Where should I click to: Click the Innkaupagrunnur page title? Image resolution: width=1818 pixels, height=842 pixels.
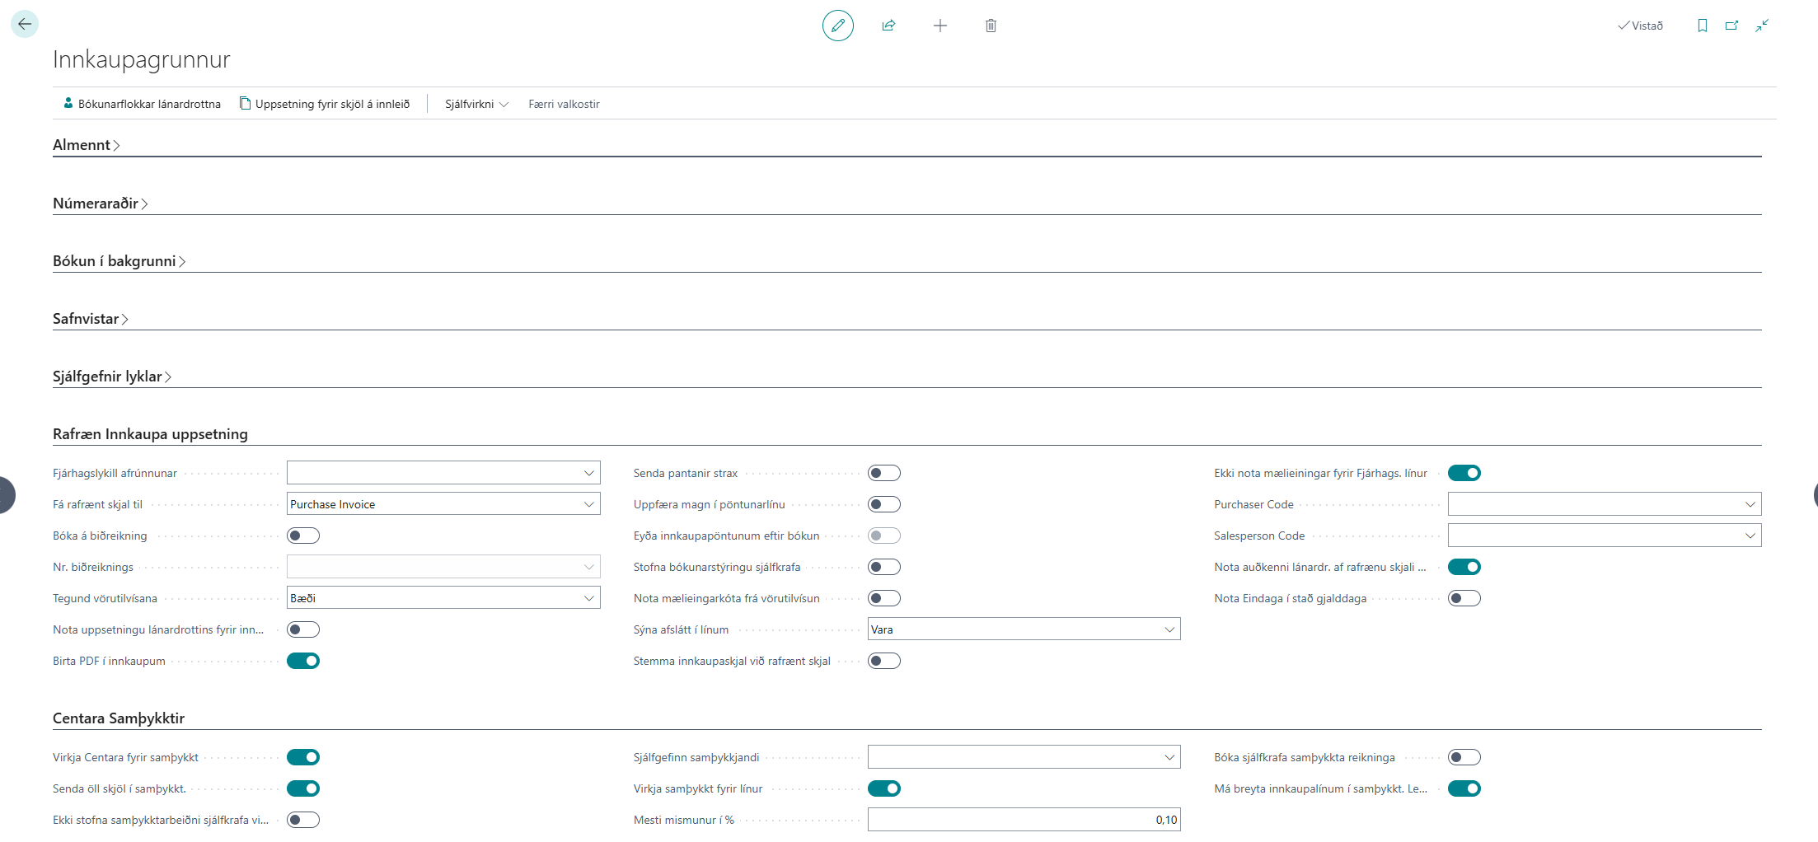point(142,59)
